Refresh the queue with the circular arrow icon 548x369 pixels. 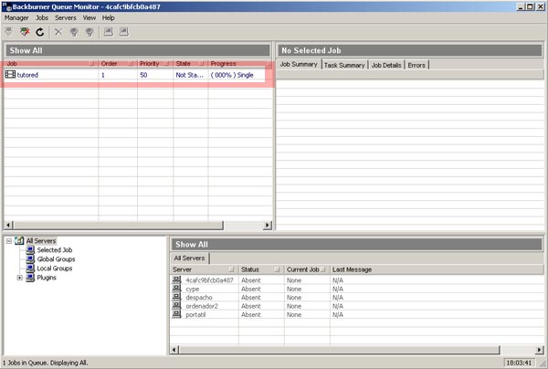40,32
